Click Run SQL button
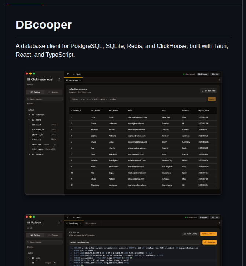The width and height of the screenshot is (246, 266). point(209,234)
